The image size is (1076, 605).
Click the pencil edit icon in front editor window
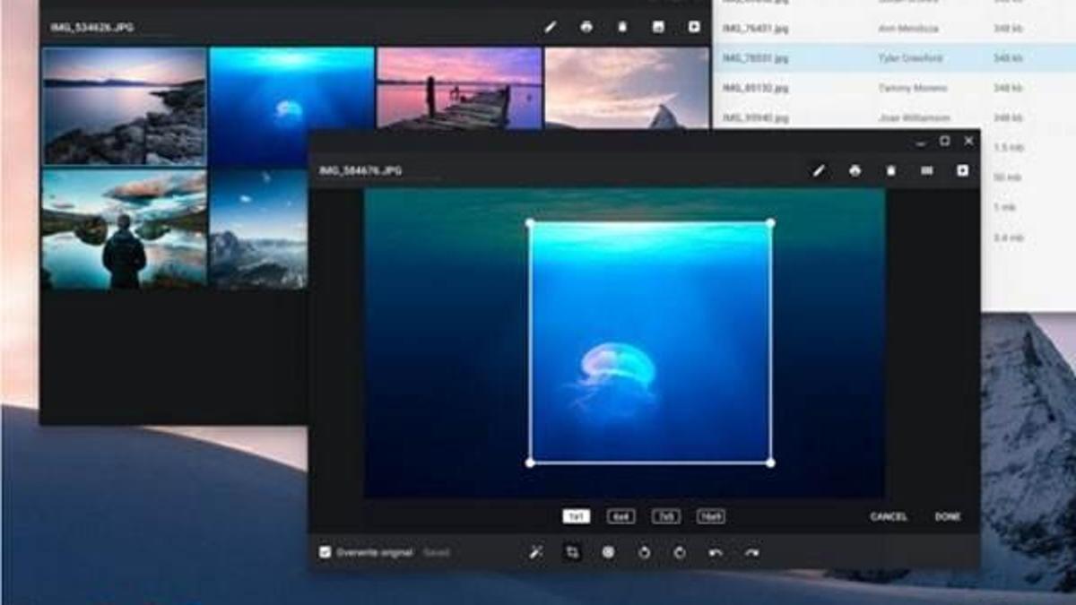click(x=819, y=170)
